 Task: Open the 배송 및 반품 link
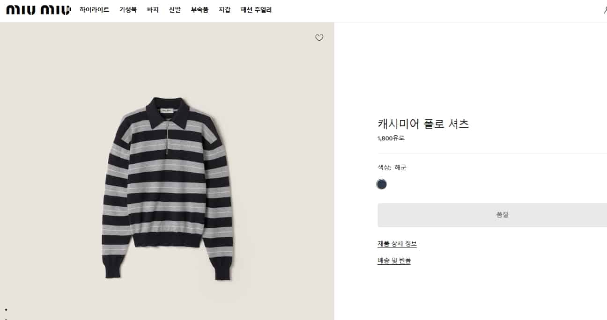click(394, 261)
